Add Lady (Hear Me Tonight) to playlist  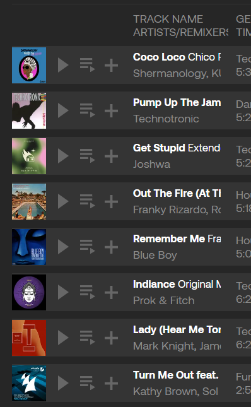pyautogui.click(x=111, y=338)
